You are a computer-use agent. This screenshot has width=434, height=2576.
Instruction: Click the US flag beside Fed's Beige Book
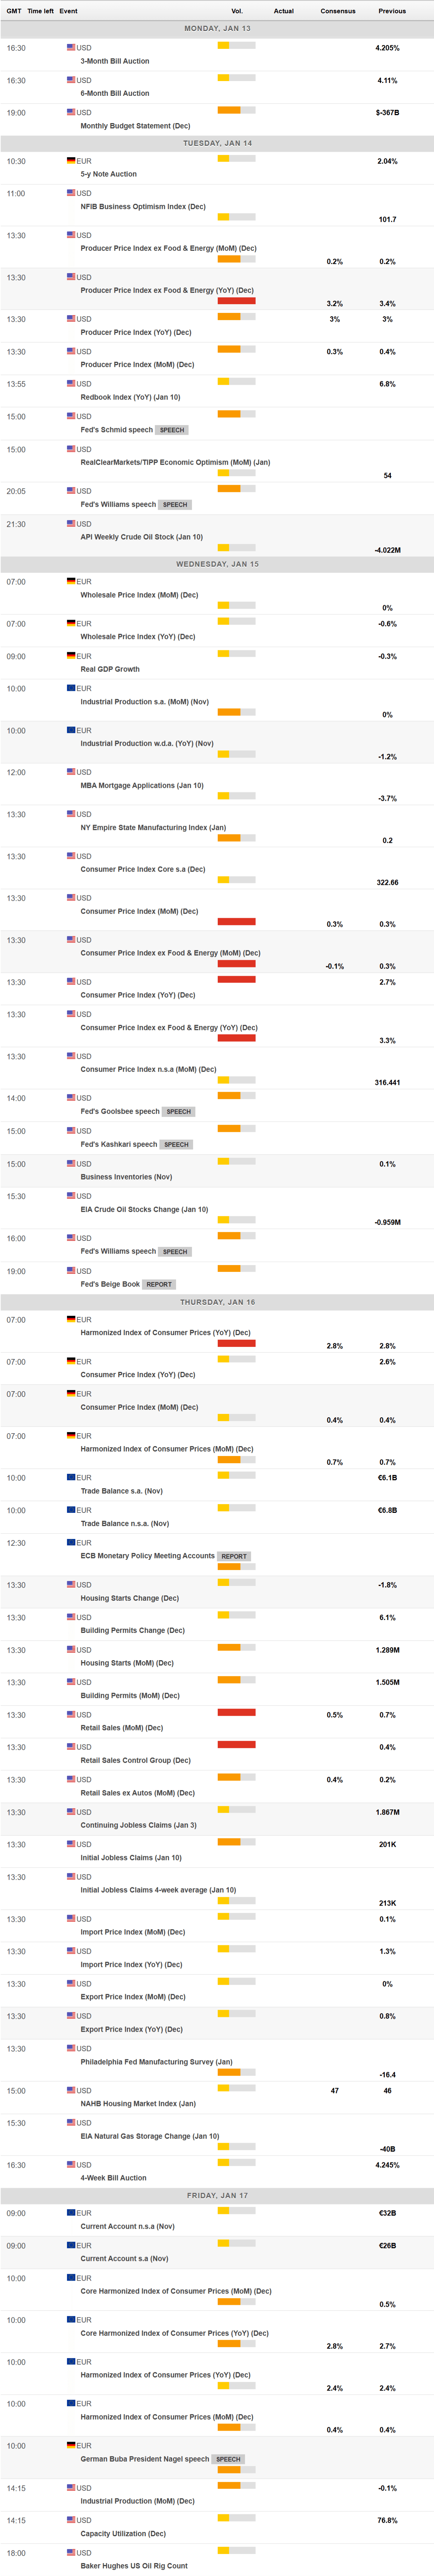pos(71,1271)
